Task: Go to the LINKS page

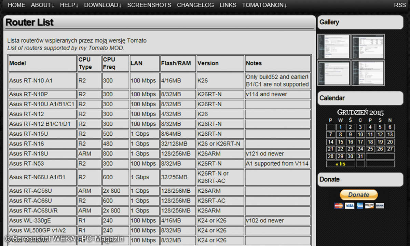Action: [x=228, y=5]
